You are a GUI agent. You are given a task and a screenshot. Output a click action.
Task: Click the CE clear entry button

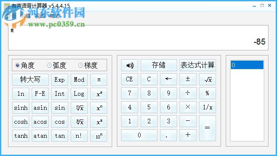click(130, 79)
